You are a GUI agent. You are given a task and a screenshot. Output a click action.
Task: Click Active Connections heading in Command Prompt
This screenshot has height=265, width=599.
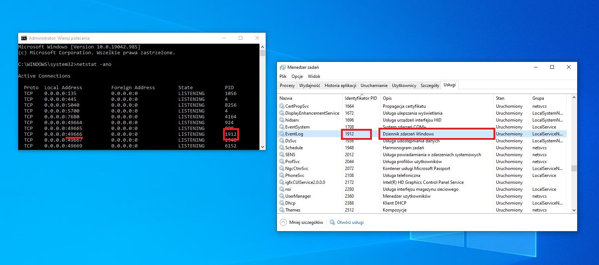coord(44,76)
